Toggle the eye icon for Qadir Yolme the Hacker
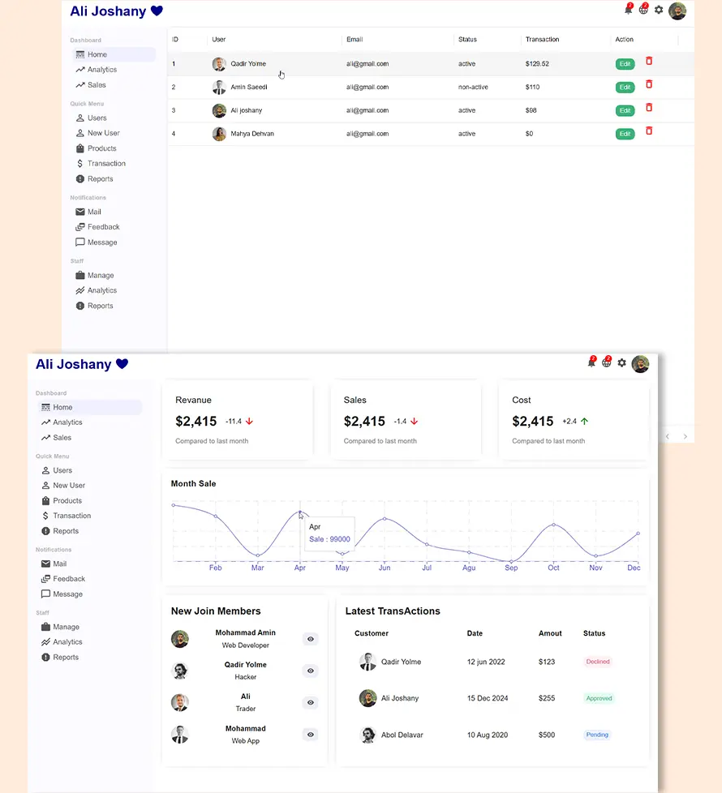722x793 pixels. (310, 671)
